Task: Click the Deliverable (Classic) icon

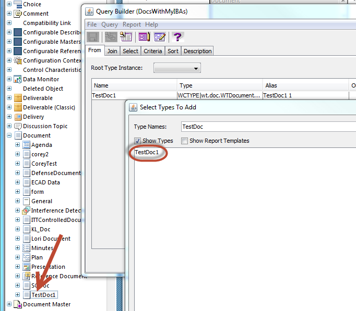Action: [x=18, y=107]
